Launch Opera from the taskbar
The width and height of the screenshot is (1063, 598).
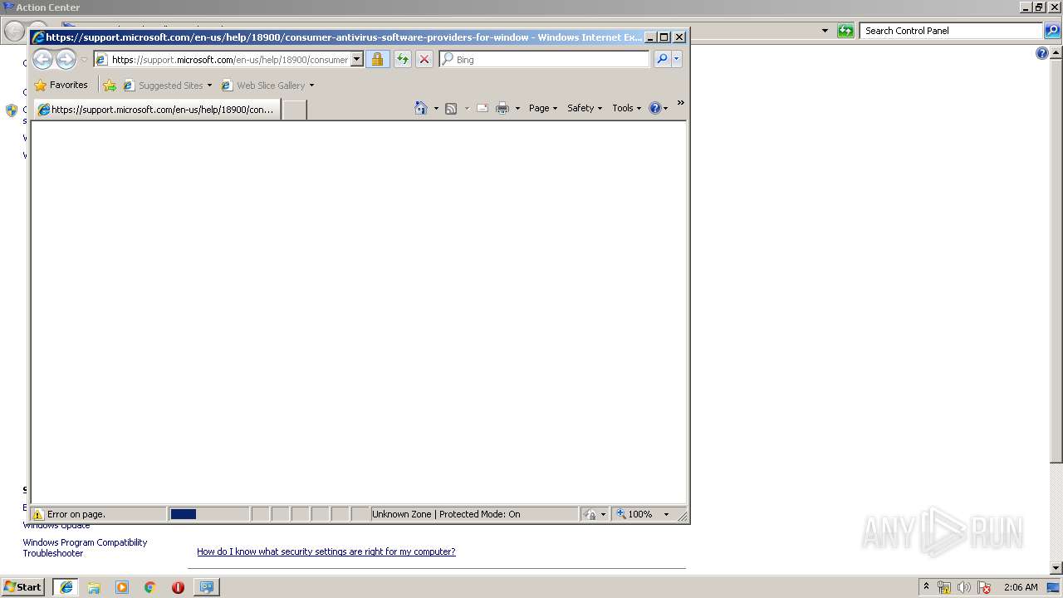pos(178,587)
